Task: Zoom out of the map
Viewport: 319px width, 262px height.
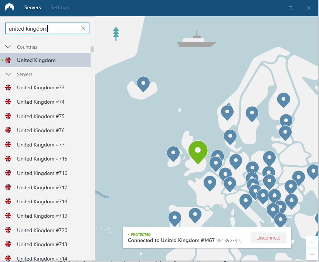Action: [312, 254]
